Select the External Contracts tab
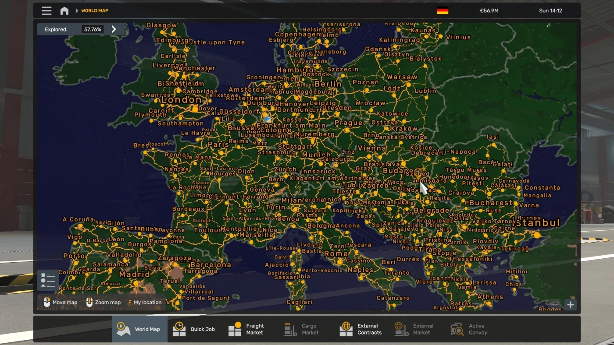This screenshot has width=614, height=345. click(361, 328)
